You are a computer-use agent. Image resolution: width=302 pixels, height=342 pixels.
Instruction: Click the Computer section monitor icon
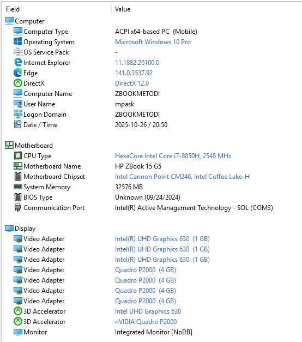pos(9,21)
